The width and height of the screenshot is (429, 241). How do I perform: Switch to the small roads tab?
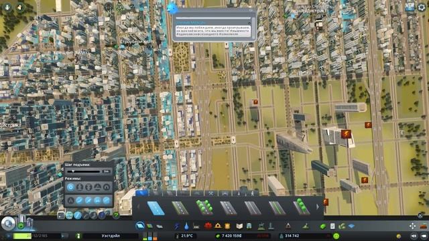click(x=141, y=193)
